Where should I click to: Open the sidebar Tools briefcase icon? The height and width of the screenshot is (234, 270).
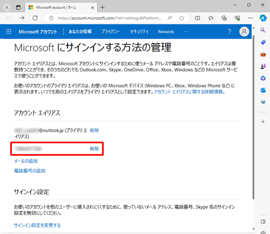263,54
